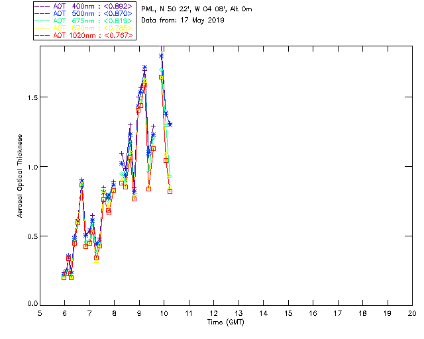Click the 'Aerosol Optical Thickness' y-axis label
The width and height of the screenshot is (424, 339).
click(20, 177)
